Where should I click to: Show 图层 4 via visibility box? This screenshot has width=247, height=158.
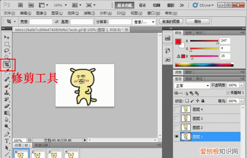(x=176, y=109)
